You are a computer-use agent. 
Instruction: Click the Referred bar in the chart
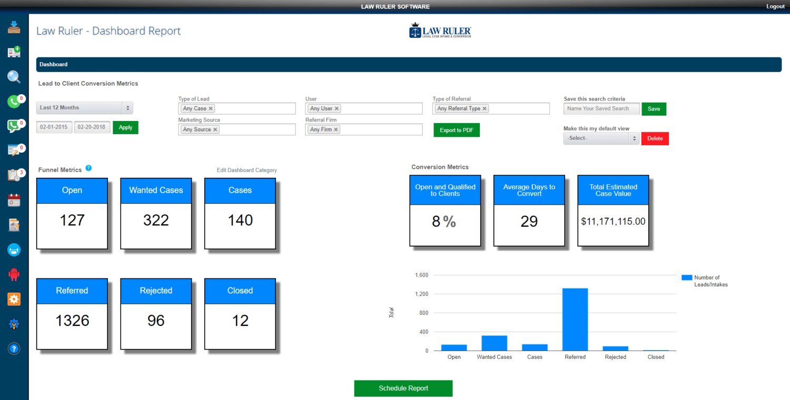[575, 319]
